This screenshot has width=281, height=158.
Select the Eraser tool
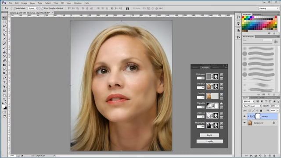(x=4, y=61)
